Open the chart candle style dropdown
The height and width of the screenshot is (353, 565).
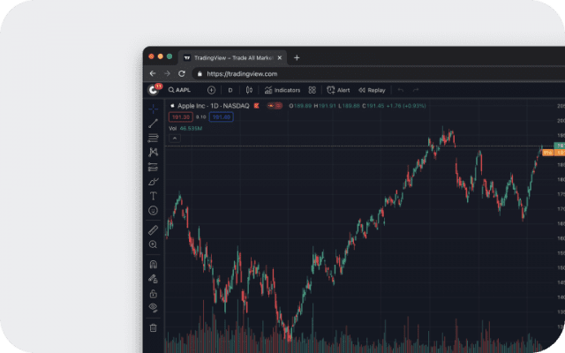pyautogui.click(x=249, y=90)
